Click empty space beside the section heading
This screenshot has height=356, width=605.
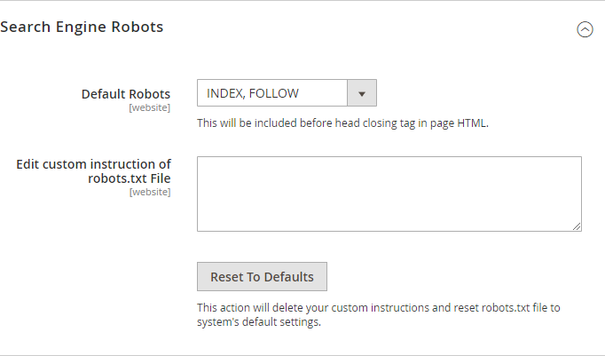355,27
